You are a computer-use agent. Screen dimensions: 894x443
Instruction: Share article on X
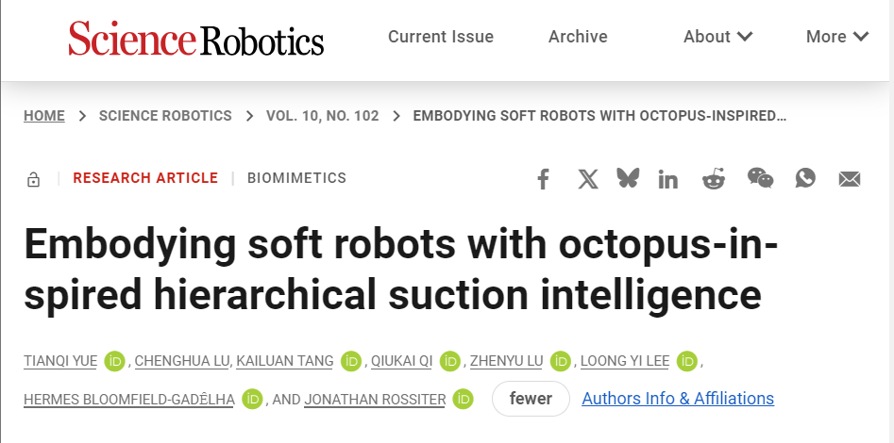point(588,179)
